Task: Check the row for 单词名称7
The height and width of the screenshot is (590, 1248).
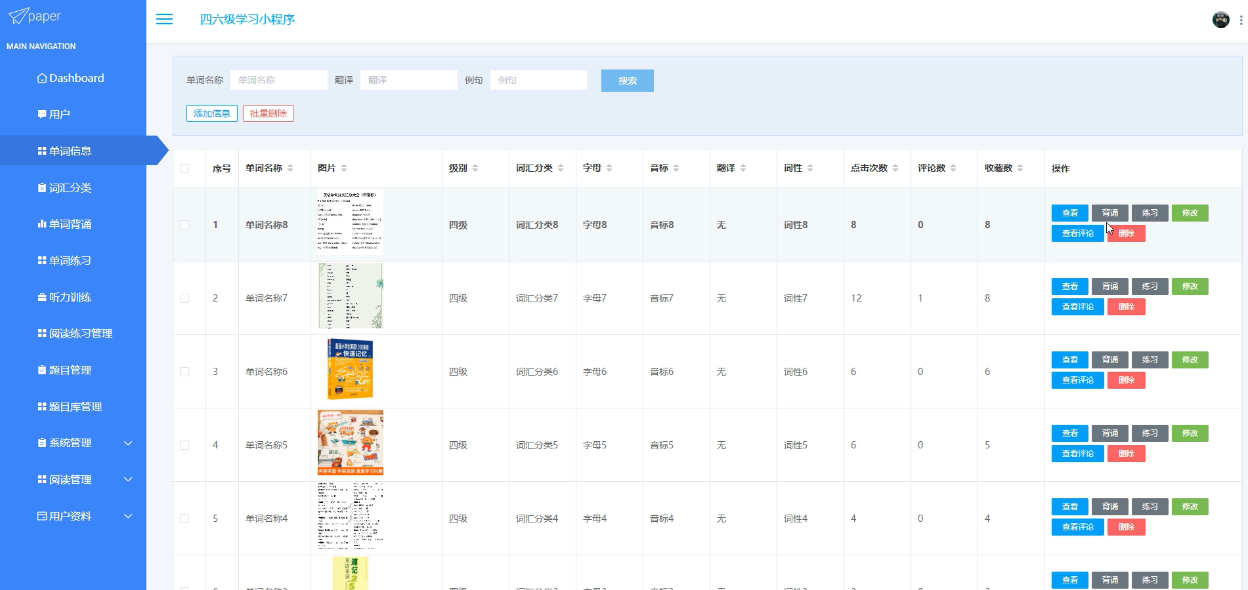Action: click(184, 298)
